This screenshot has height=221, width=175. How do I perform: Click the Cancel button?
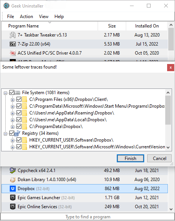tap(159, 158)
